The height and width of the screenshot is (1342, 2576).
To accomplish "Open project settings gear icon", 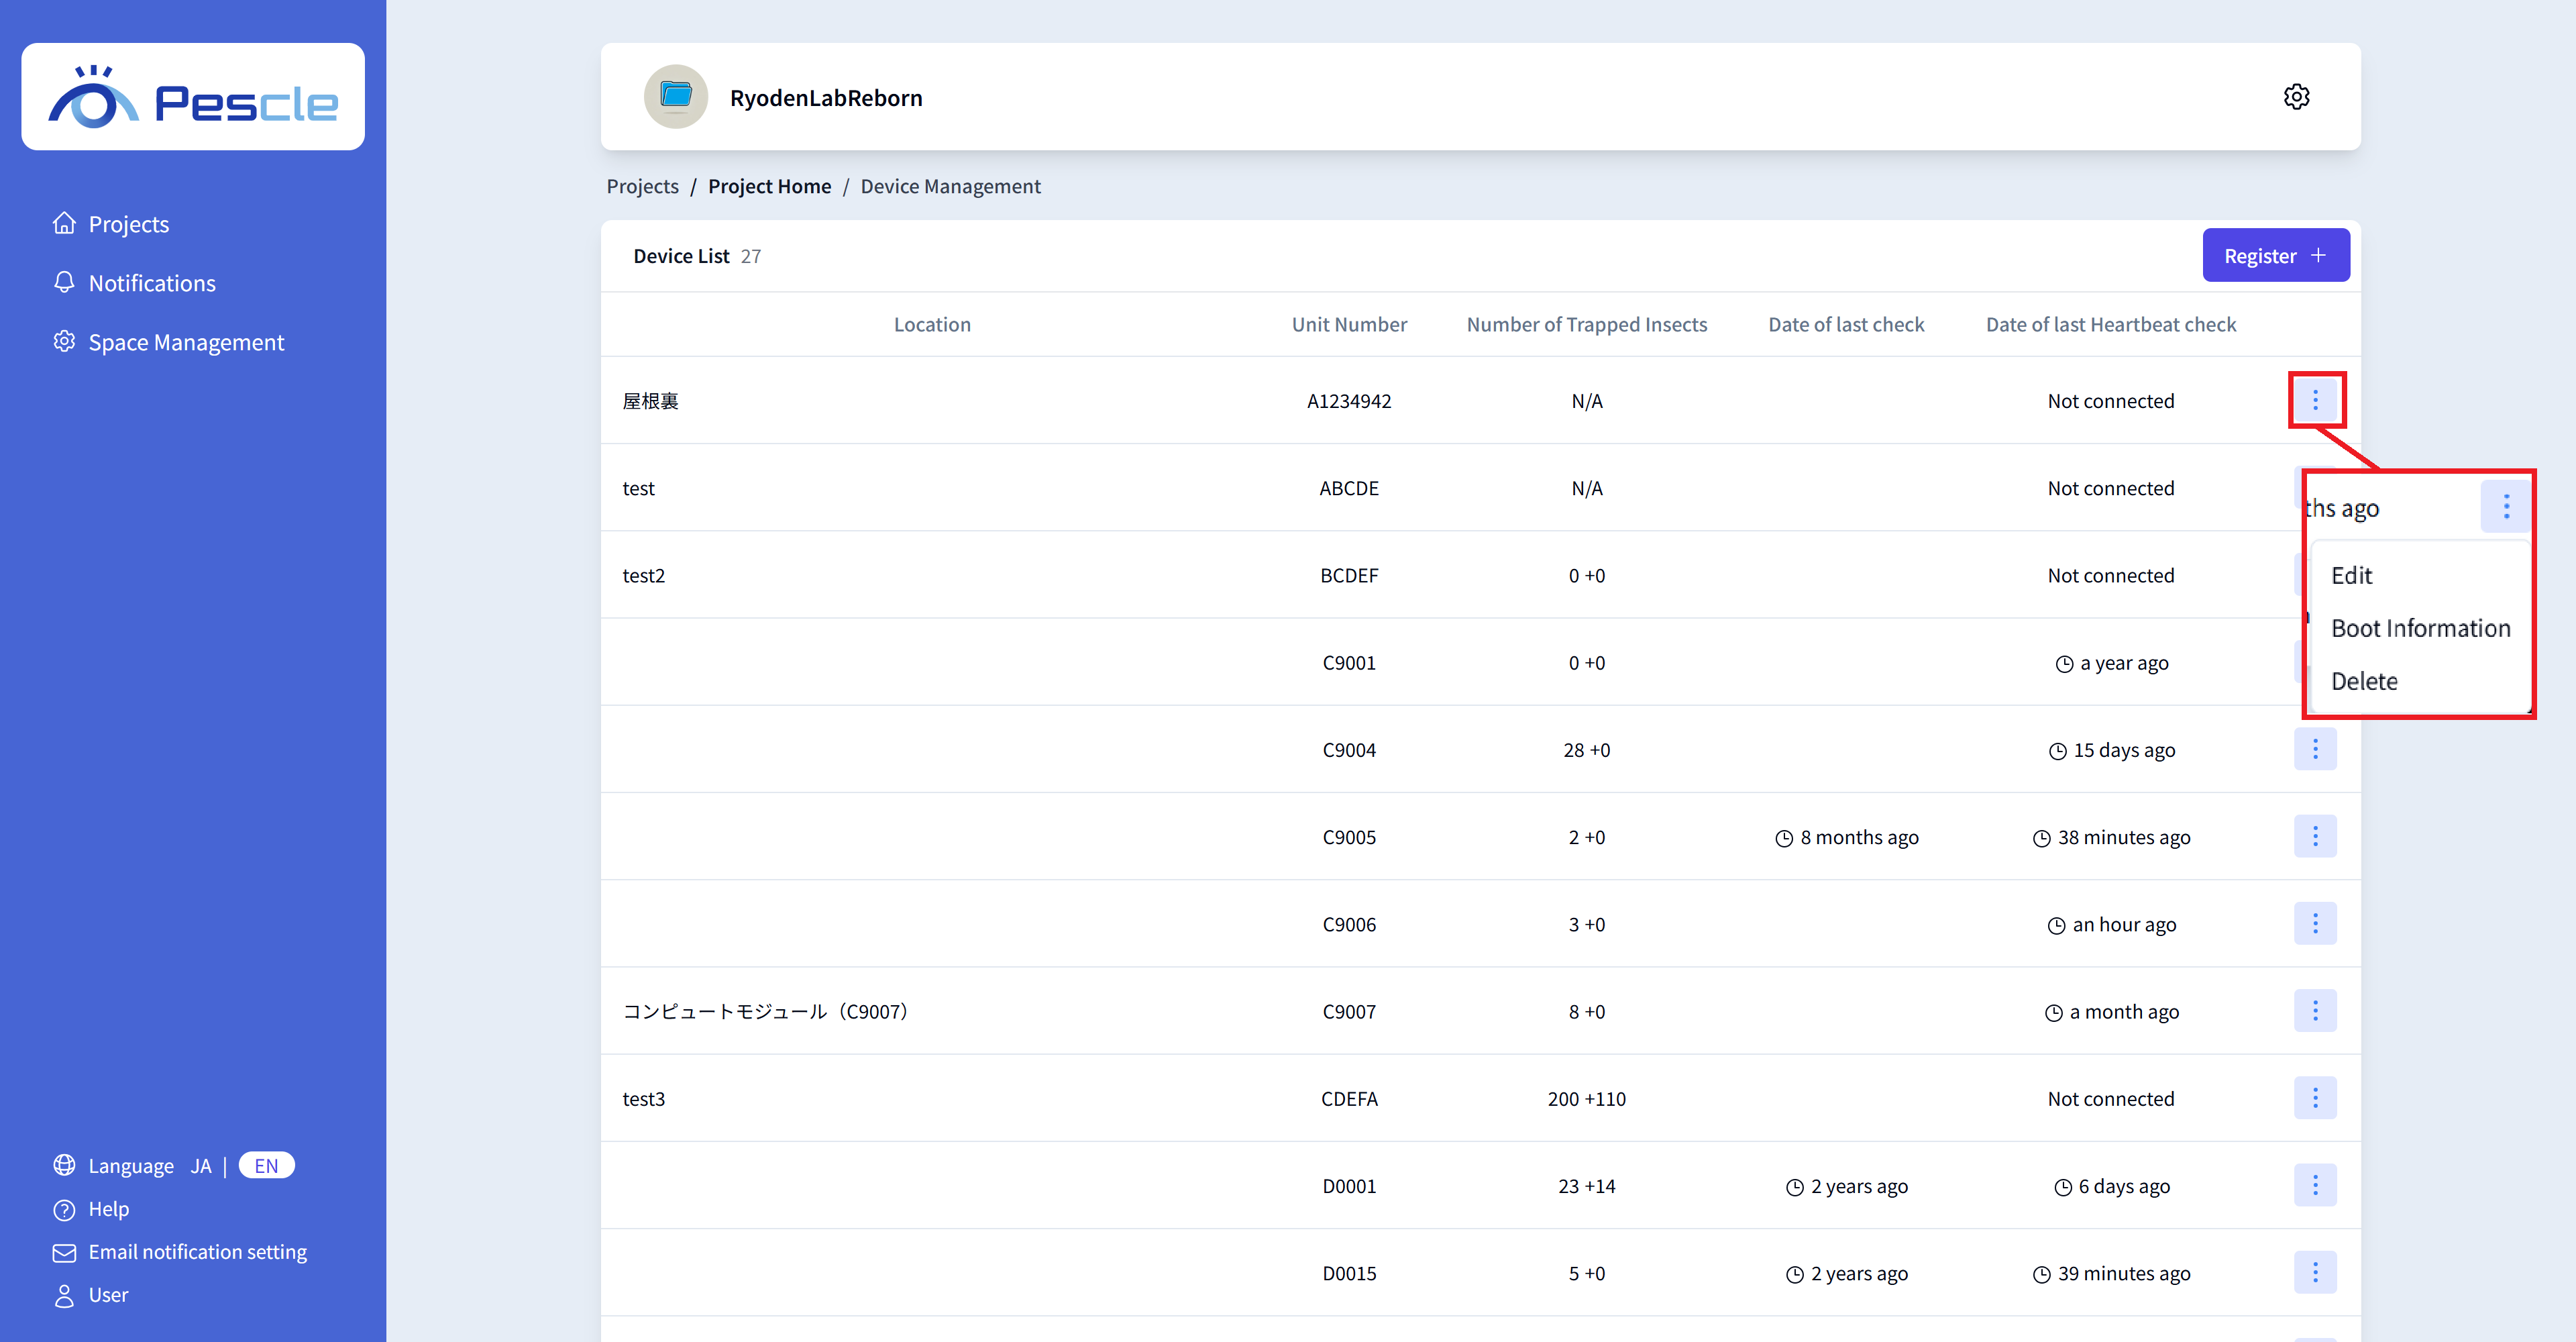I will pos(2296,97).
